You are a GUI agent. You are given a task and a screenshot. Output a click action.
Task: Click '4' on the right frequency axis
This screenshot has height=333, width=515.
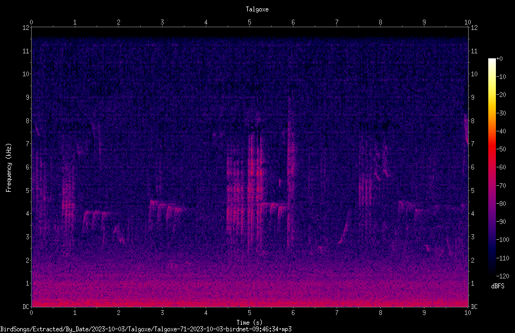pos(472,214)
